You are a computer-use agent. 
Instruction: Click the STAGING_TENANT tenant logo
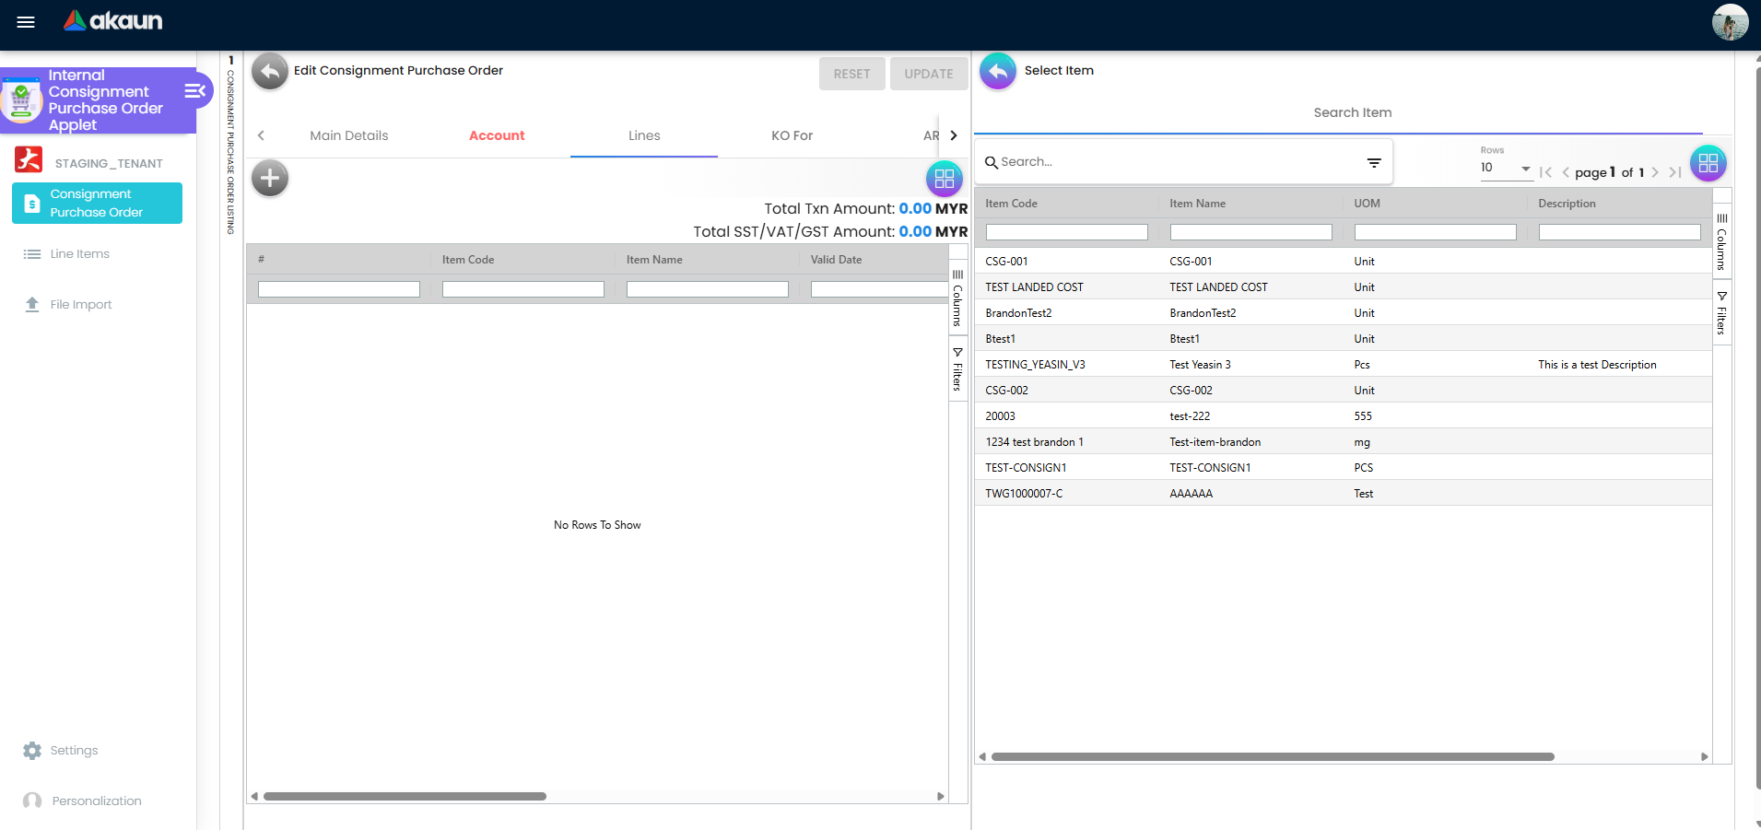coord(29,160)
